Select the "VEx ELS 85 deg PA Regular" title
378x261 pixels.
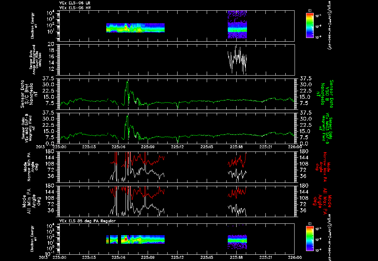[x=87, y=221]
